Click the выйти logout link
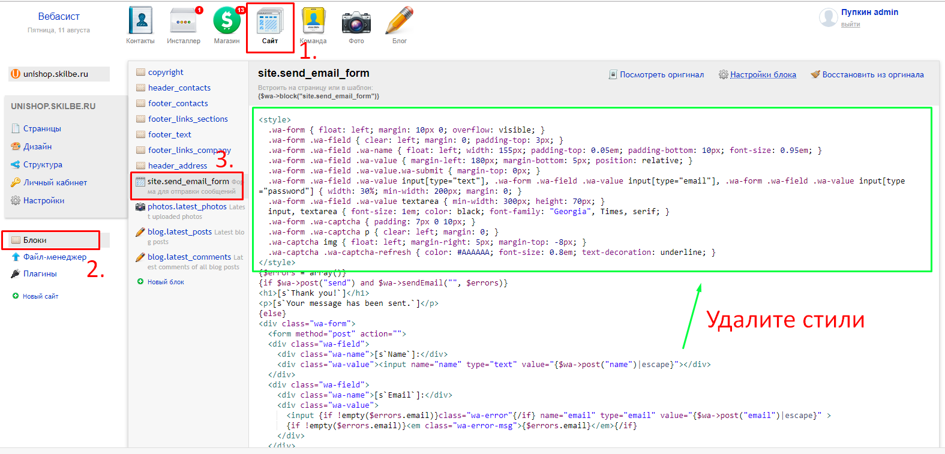Screen dimensions: 945x454 point(850,25)
